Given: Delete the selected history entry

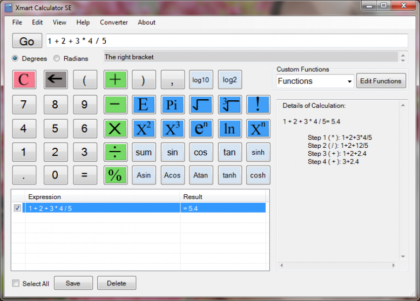Looking at the screenshot, I should (x=117, y=283).
